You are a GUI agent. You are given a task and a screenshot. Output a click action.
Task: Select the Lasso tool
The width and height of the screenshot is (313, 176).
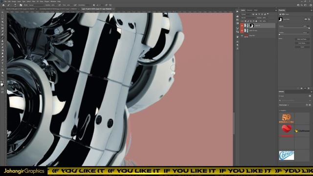pyautogui.click(x=2, y=19)
